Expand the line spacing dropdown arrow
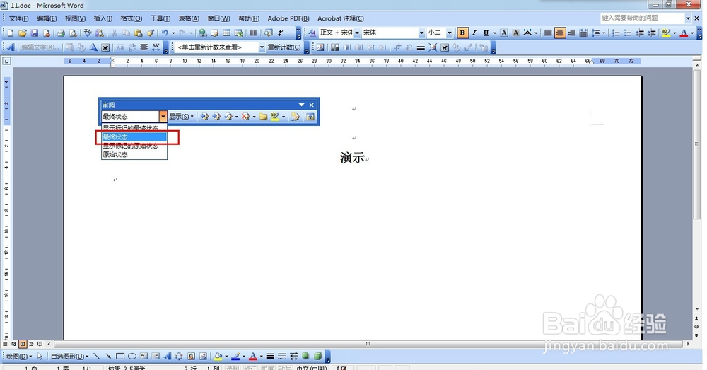 [604, 33]
